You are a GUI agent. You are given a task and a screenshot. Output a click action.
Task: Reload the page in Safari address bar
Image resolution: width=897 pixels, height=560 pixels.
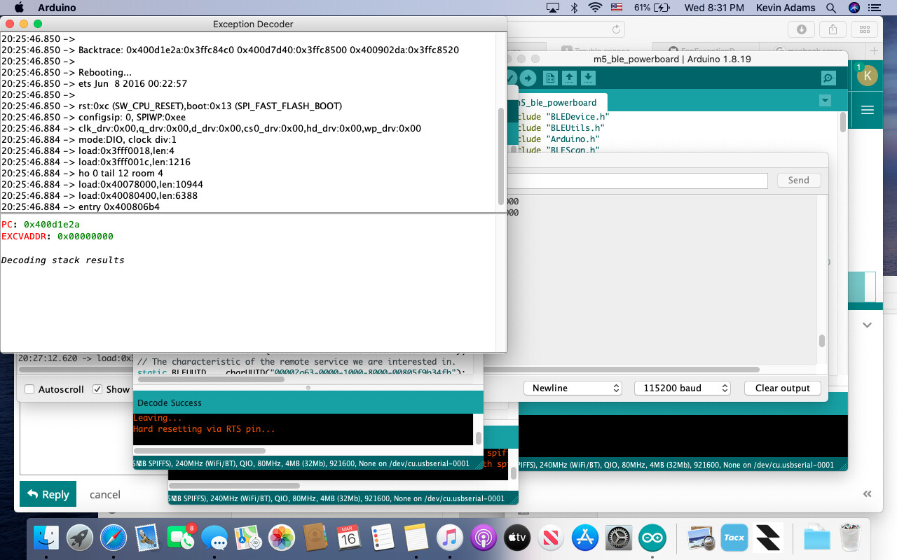pos(617,29)
